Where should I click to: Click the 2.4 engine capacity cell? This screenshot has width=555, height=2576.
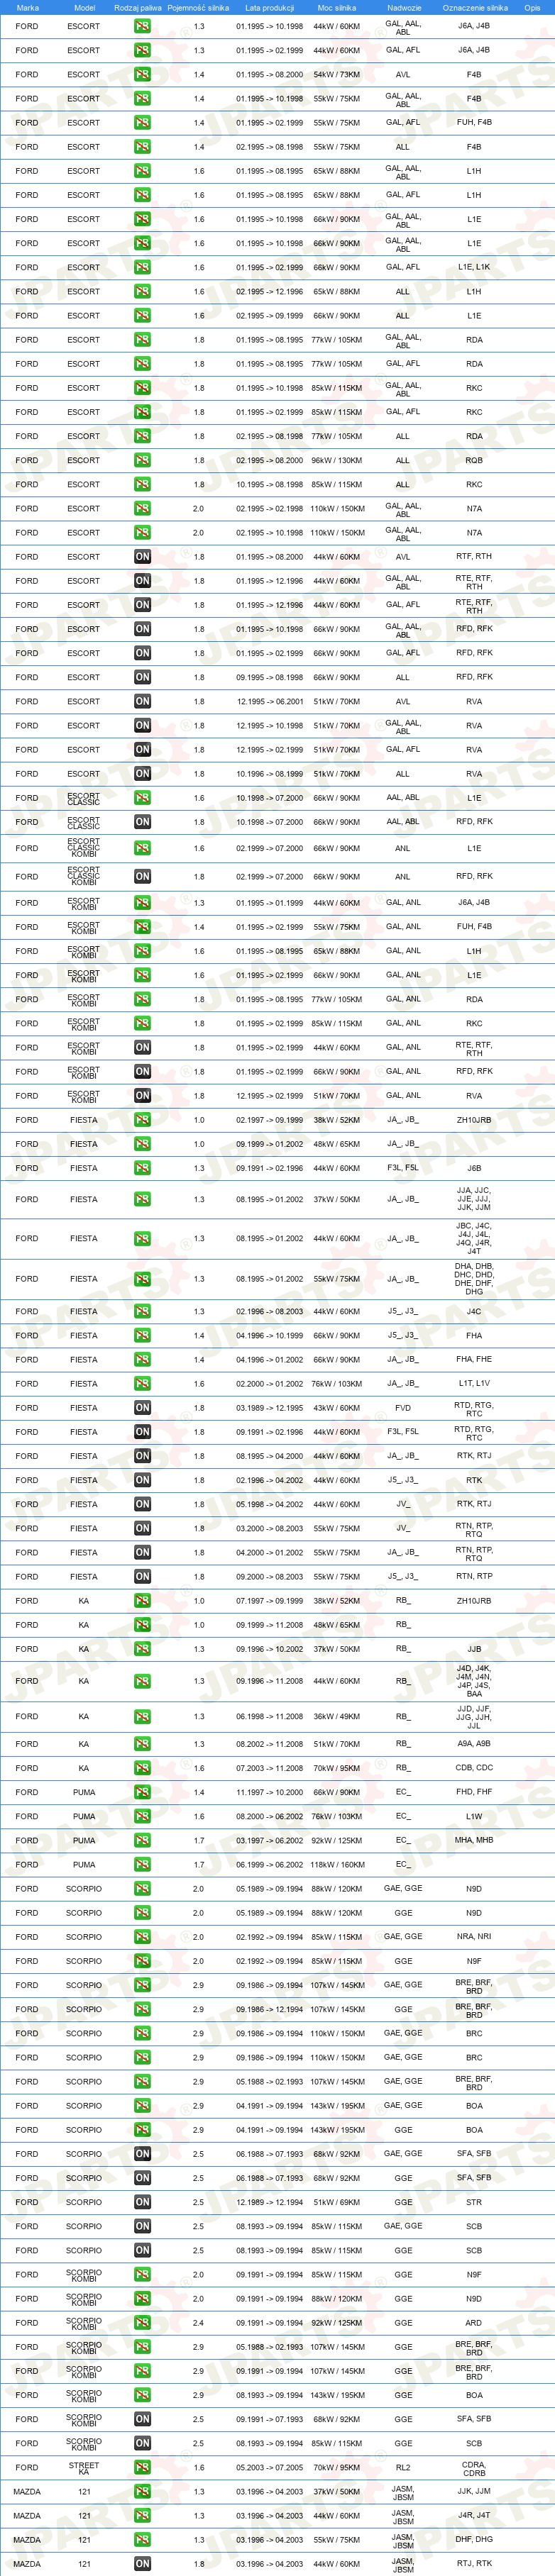coord(198,2323)
